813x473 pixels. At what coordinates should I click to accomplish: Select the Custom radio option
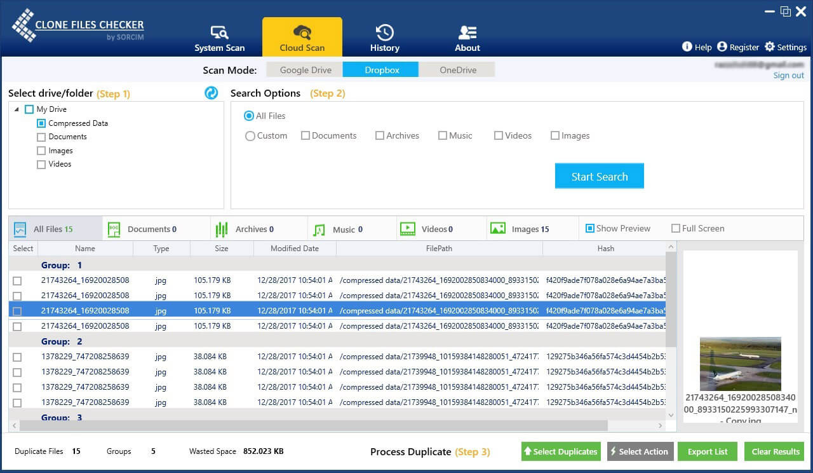click(x=250, y=135)
